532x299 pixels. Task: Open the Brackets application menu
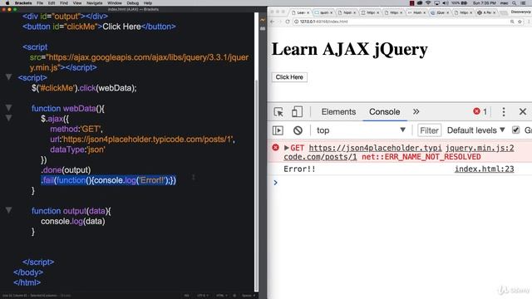pyautogui.click(x=23, y=2)
